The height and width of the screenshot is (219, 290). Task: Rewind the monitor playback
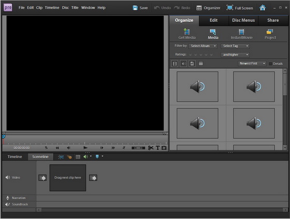(x=57, y=148)
